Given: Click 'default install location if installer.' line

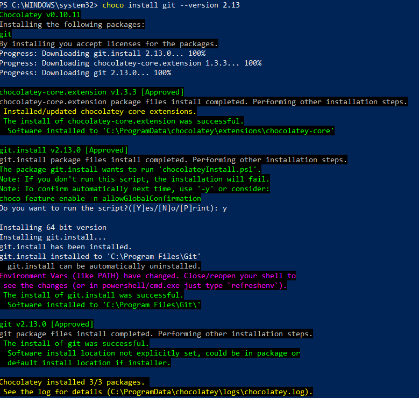Looking at the screenshot, I should 89,363.
